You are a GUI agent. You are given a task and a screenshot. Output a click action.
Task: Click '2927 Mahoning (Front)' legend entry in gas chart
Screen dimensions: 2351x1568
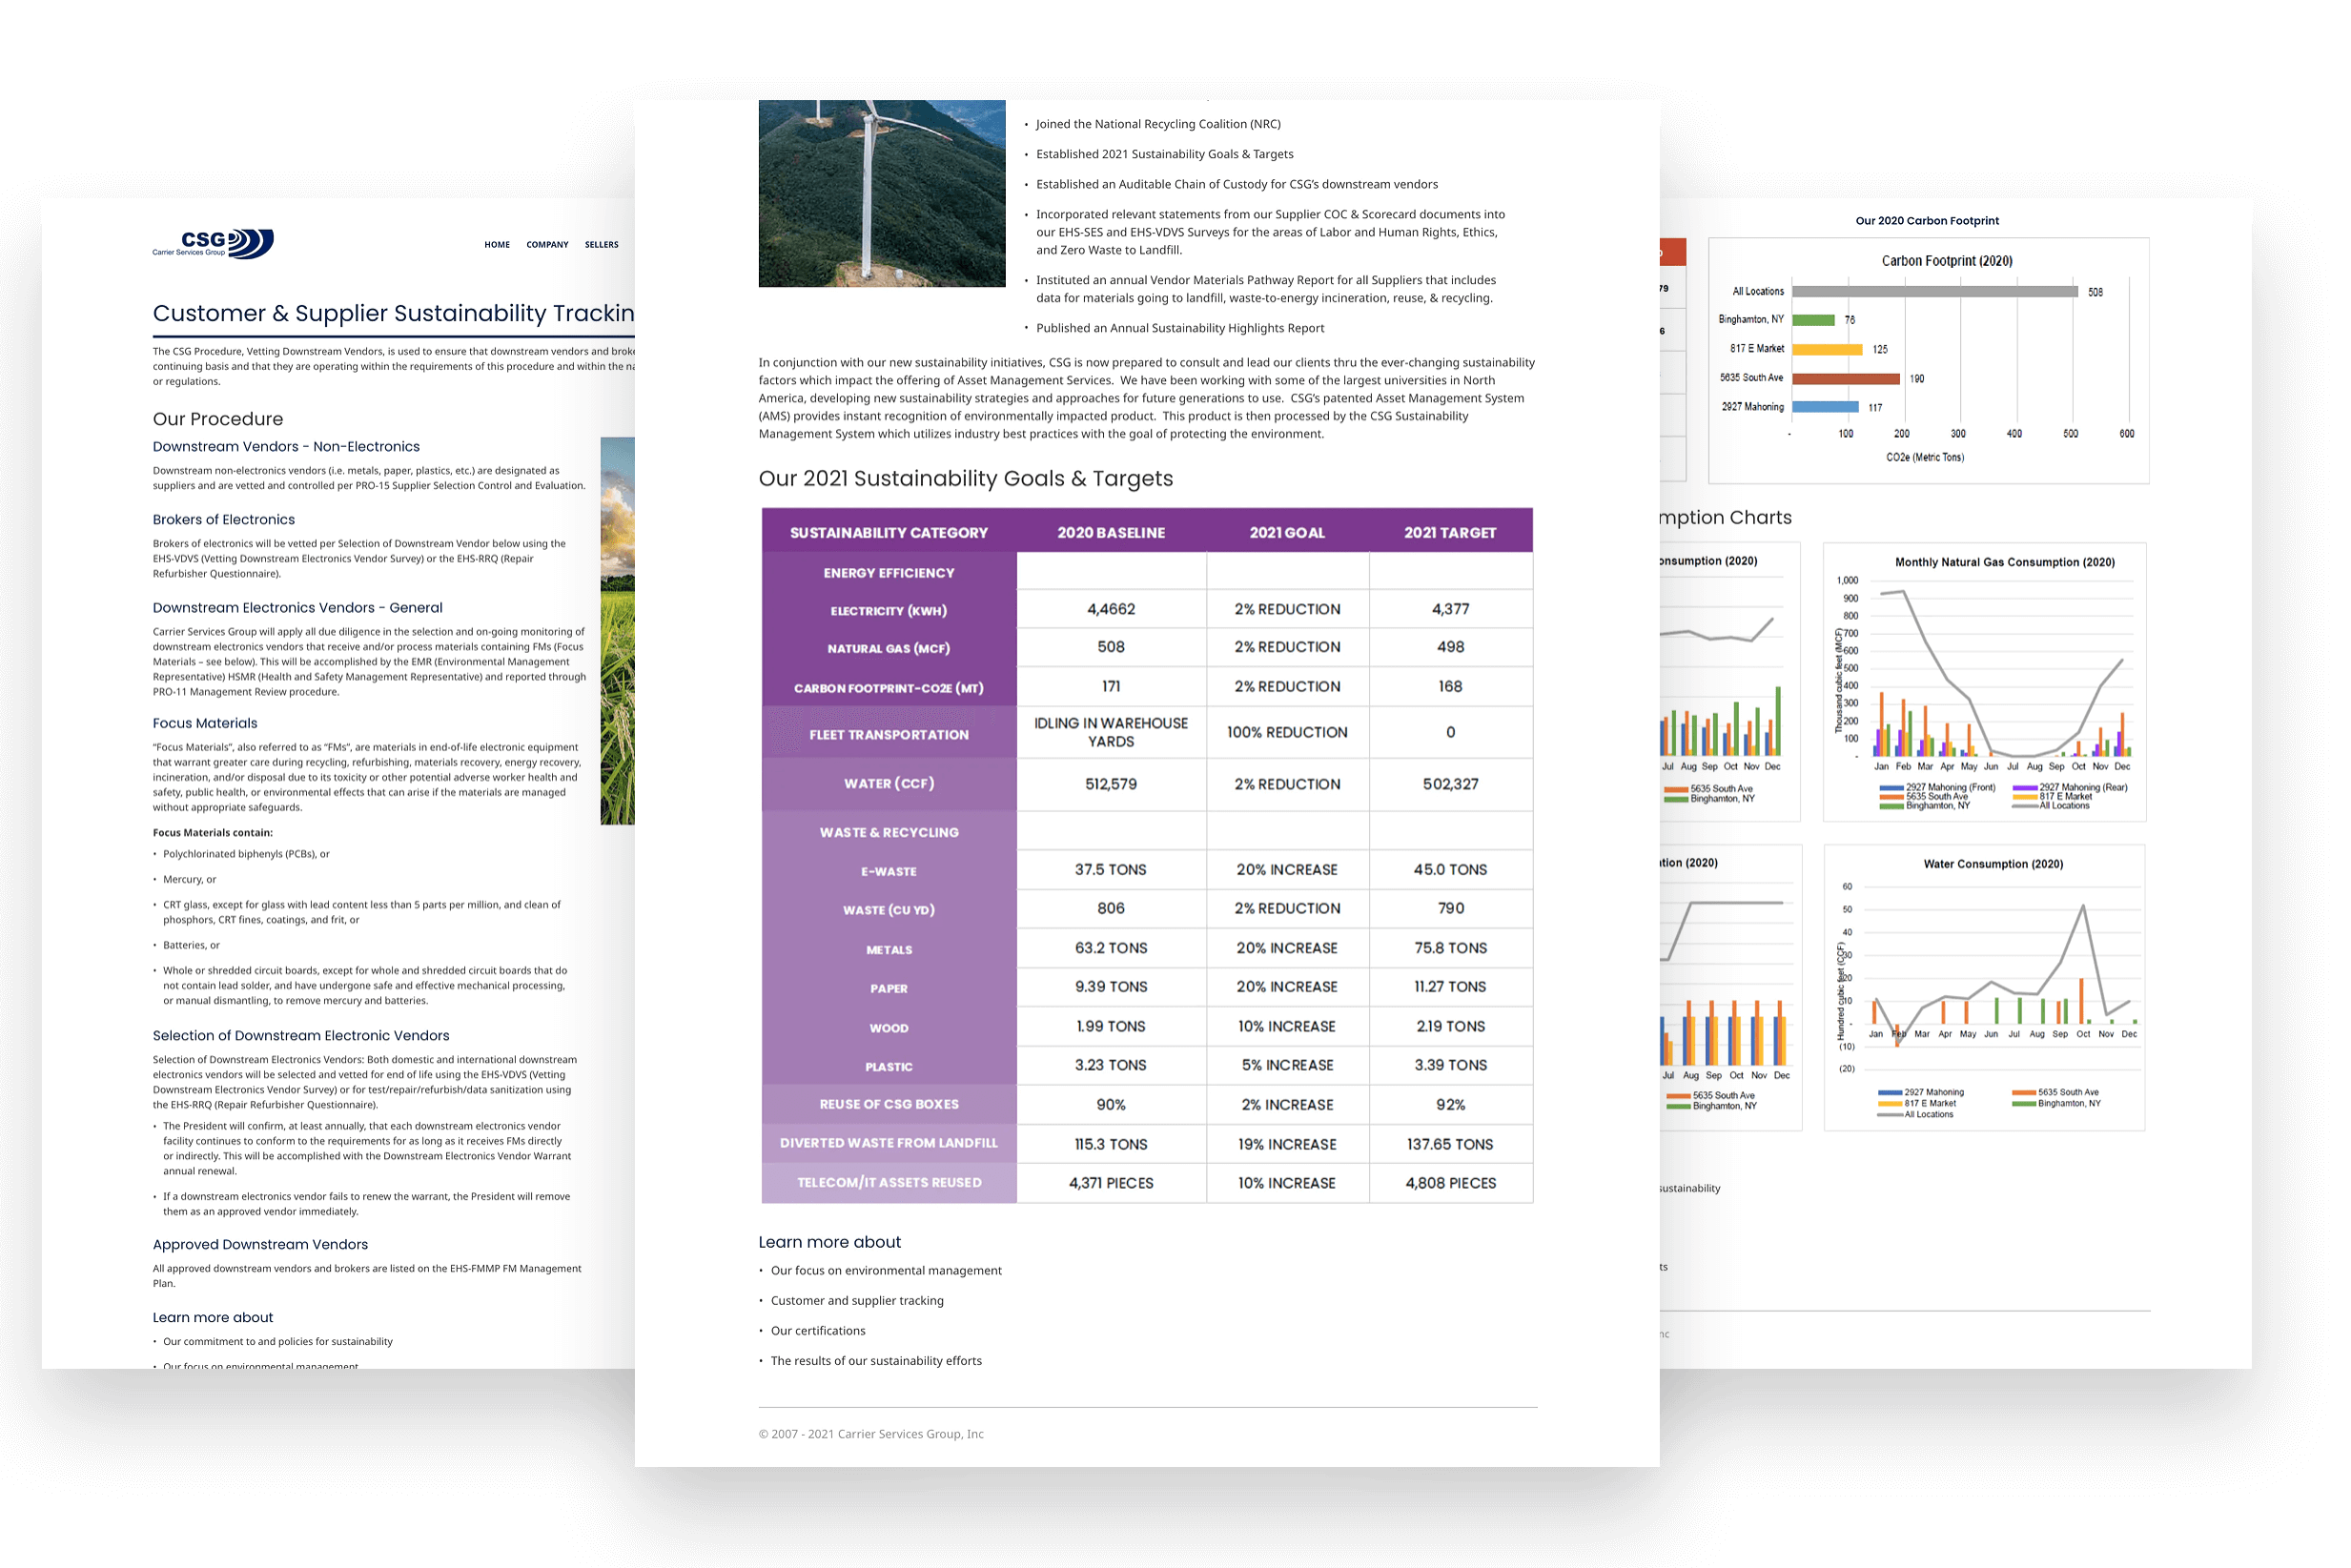1936,788
